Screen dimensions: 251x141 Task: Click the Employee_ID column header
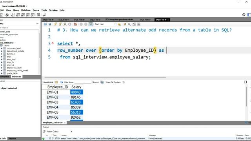click(58, 87)
